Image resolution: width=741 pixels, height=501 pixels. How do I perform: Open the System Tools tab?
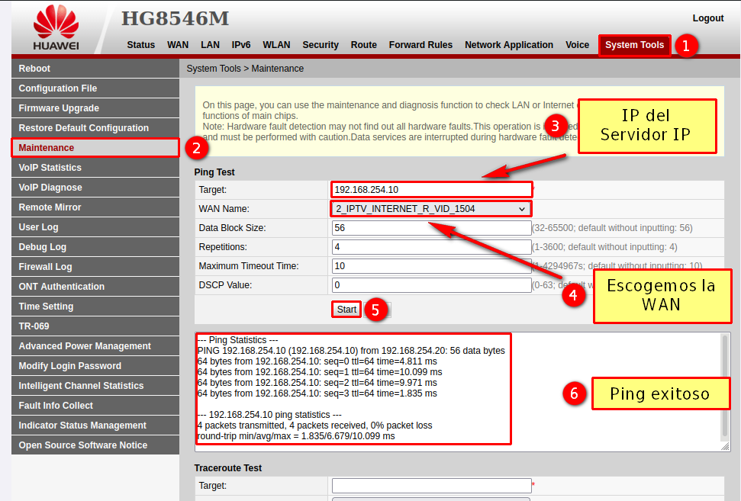(634, 45)
